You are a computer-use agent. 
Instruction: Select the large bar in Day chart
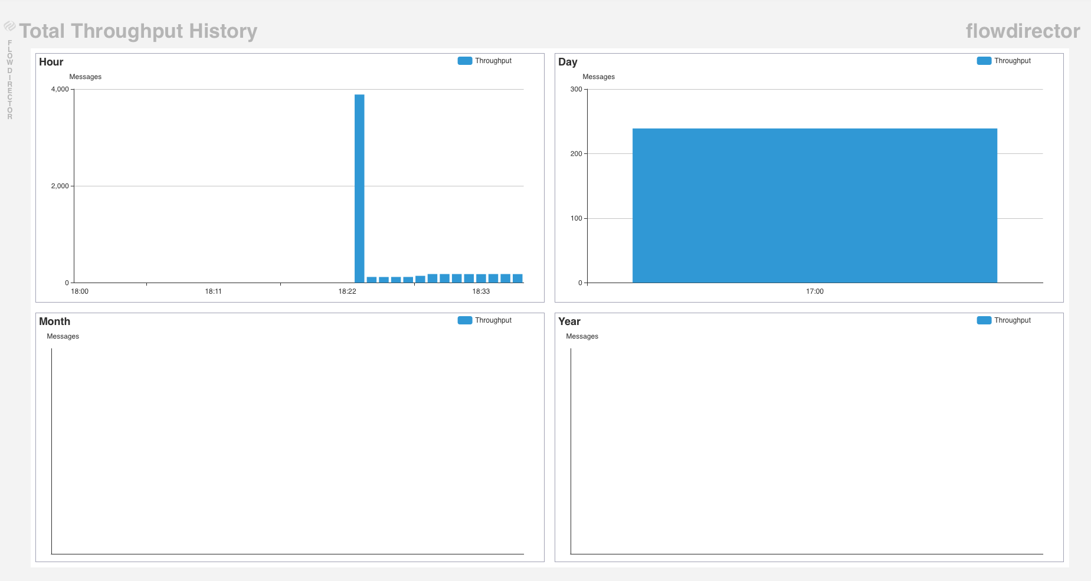click(x=814, y=205)
